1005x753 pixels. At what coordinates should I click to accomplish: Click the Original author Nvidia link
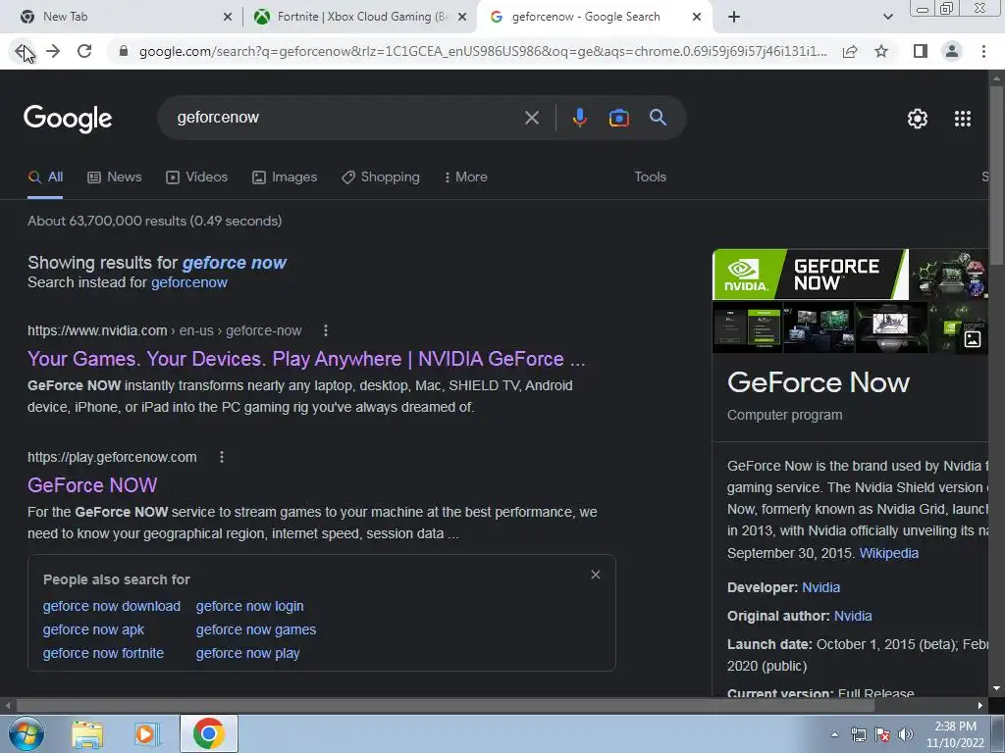pos(853,616)
